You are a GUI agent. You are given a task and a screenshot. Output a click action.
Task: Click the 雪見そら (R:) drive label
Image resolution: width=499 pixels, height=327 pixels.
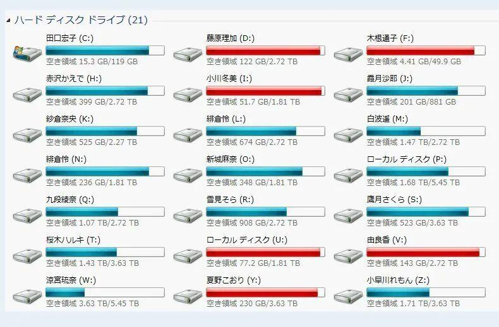pos(230,200)
